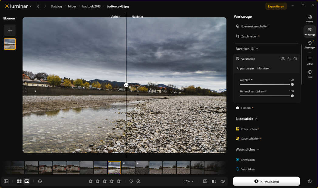The image size is (318, 188).
Task: Toggle Verstärken tool visibility eye
Action: click(x=283, y=59)
